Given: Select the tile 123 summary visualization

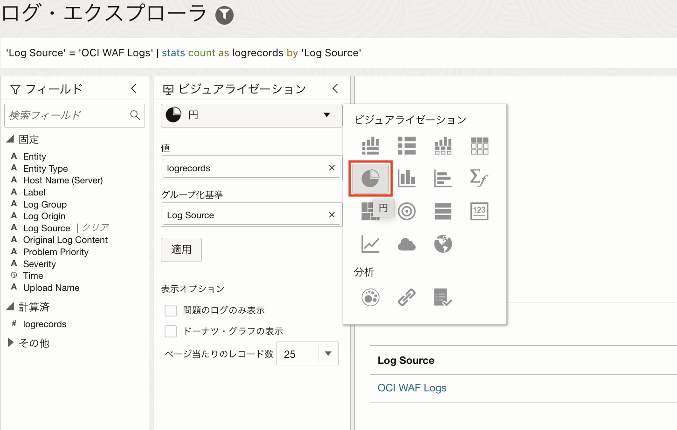Looking at the screenshot, I should (x=479, y=211).
